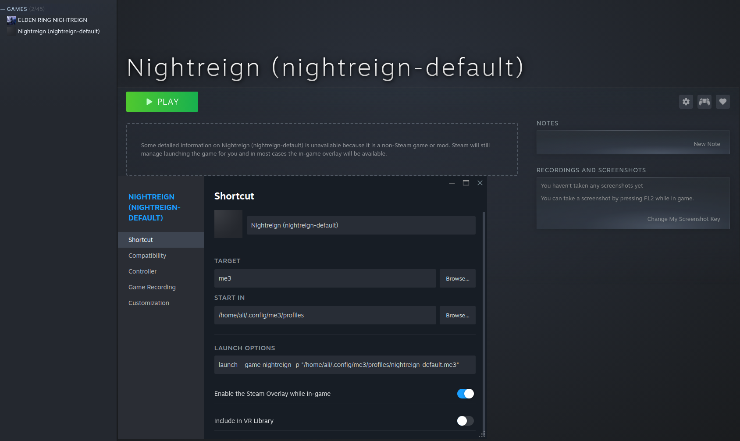Browse for the START IN folder
The width and height of the screenshot is (740, 441).
[457, 315]
